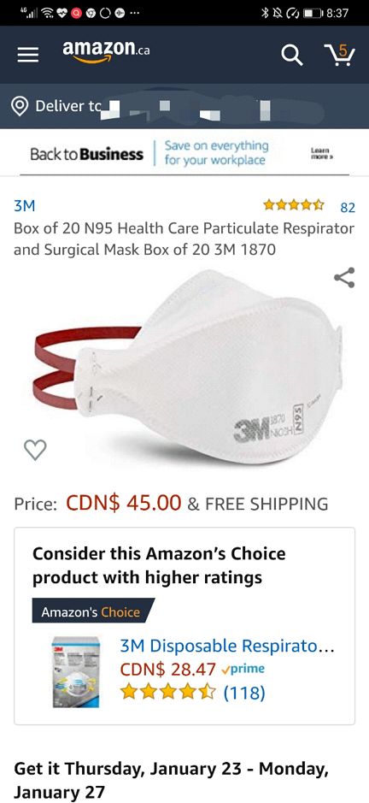369x803 pixels.
Task: Open the 3M brand link
Action: pyautogui.click(x=24, y=206)
